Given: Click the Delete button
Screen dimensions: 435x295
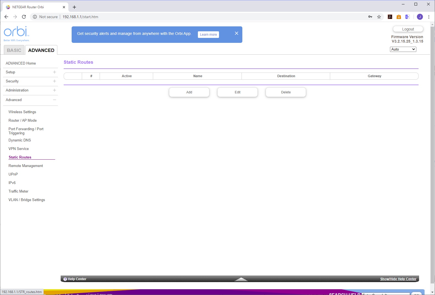Looking at the screenshot, I should pos(286,92).
